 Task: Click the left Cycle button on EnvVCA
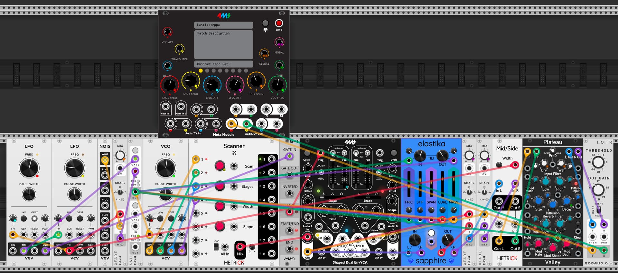coord(307,153)
